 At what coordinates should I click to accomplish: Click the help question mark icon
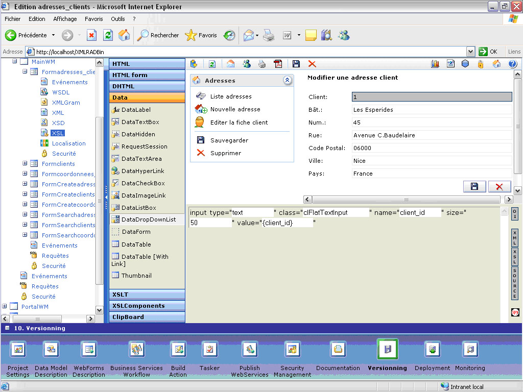tap(512, 64)
